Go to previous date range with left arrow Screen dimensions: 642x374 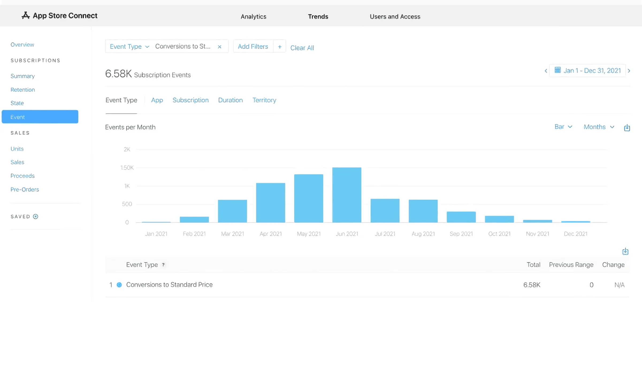point(546,71)
